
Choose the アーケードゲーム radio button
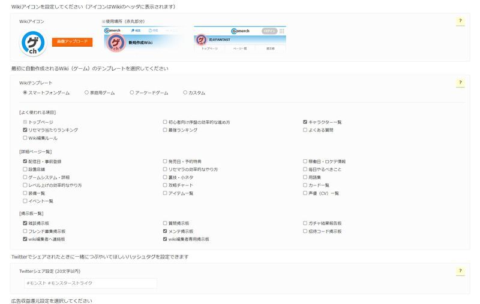(132, 93)
